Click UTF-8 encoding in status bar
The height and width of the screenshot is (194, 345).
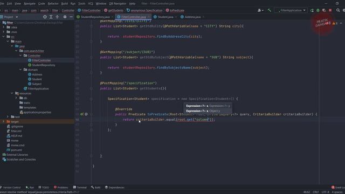326,192
